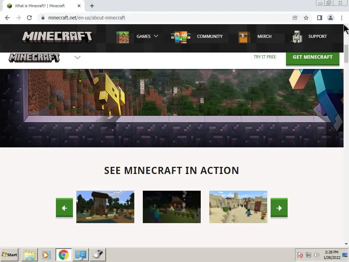Click the volume speaker tray icon

pyautogui.click(x=316, y=255)
